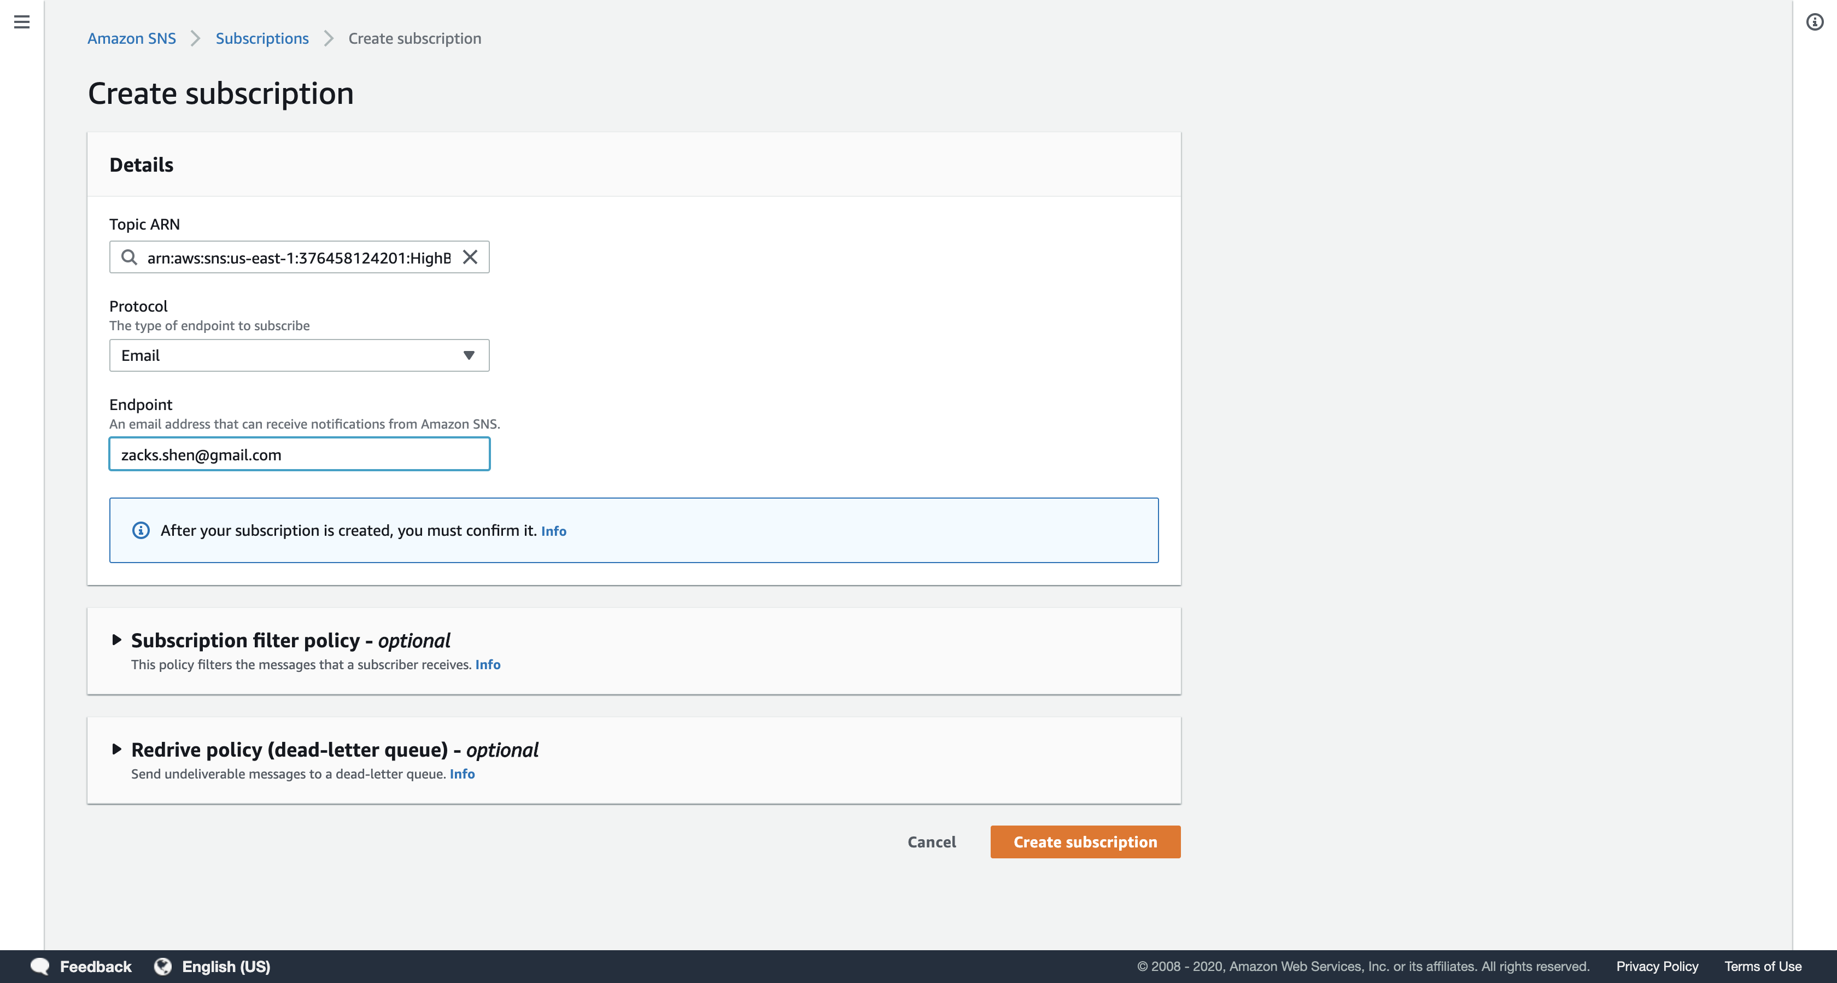Click the globe language icon

click(x=163, y=967)
